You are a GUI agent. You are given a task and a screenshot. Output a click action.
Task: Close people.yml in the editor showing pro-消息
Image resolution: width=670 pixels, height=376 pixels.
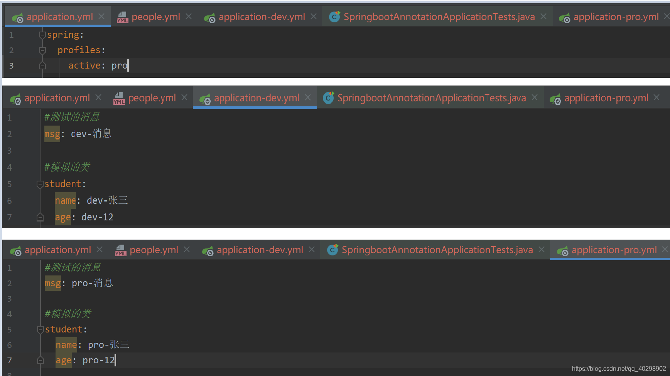pyautogui.click(x=187, y=249)
